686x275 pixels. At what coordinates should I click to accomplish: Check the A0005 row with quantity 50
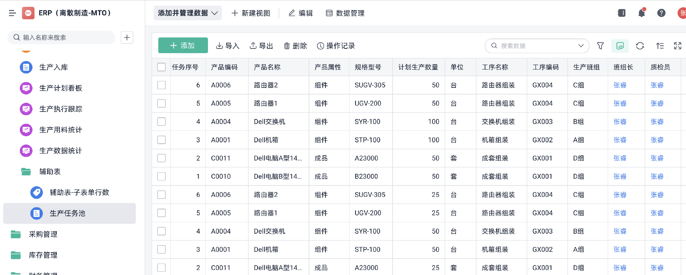point(161,103)
